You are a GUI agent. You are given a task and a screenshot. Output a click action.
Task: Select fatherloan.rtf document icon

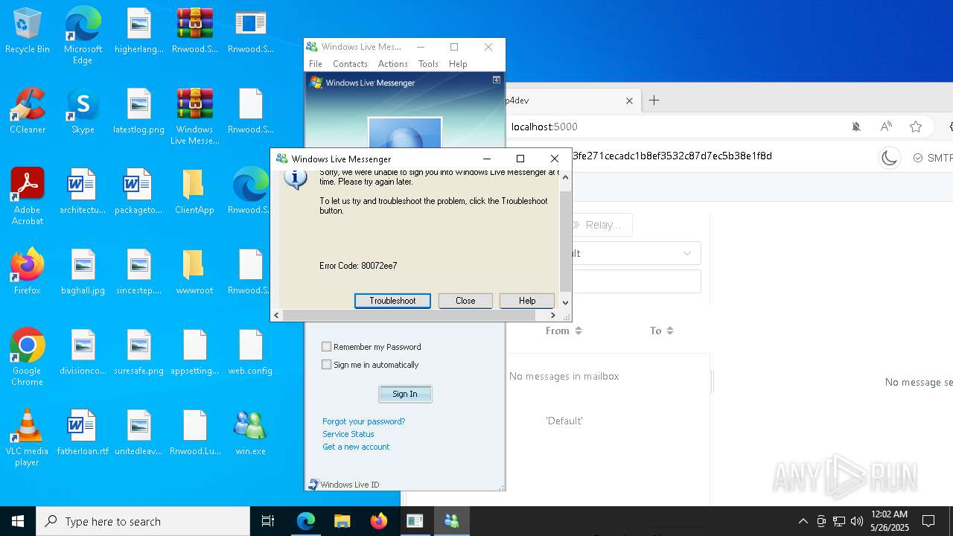[x=83, y=432]
